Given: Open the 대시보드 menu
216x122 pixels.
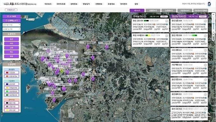Looking at the screenshot, I should (48, 4).
